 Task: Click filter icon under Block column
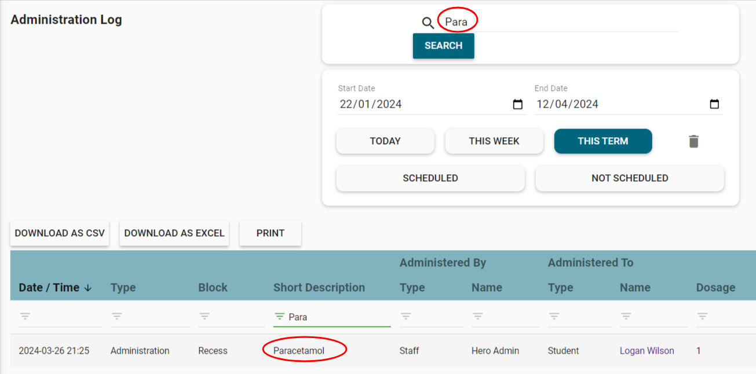[204, 317]
